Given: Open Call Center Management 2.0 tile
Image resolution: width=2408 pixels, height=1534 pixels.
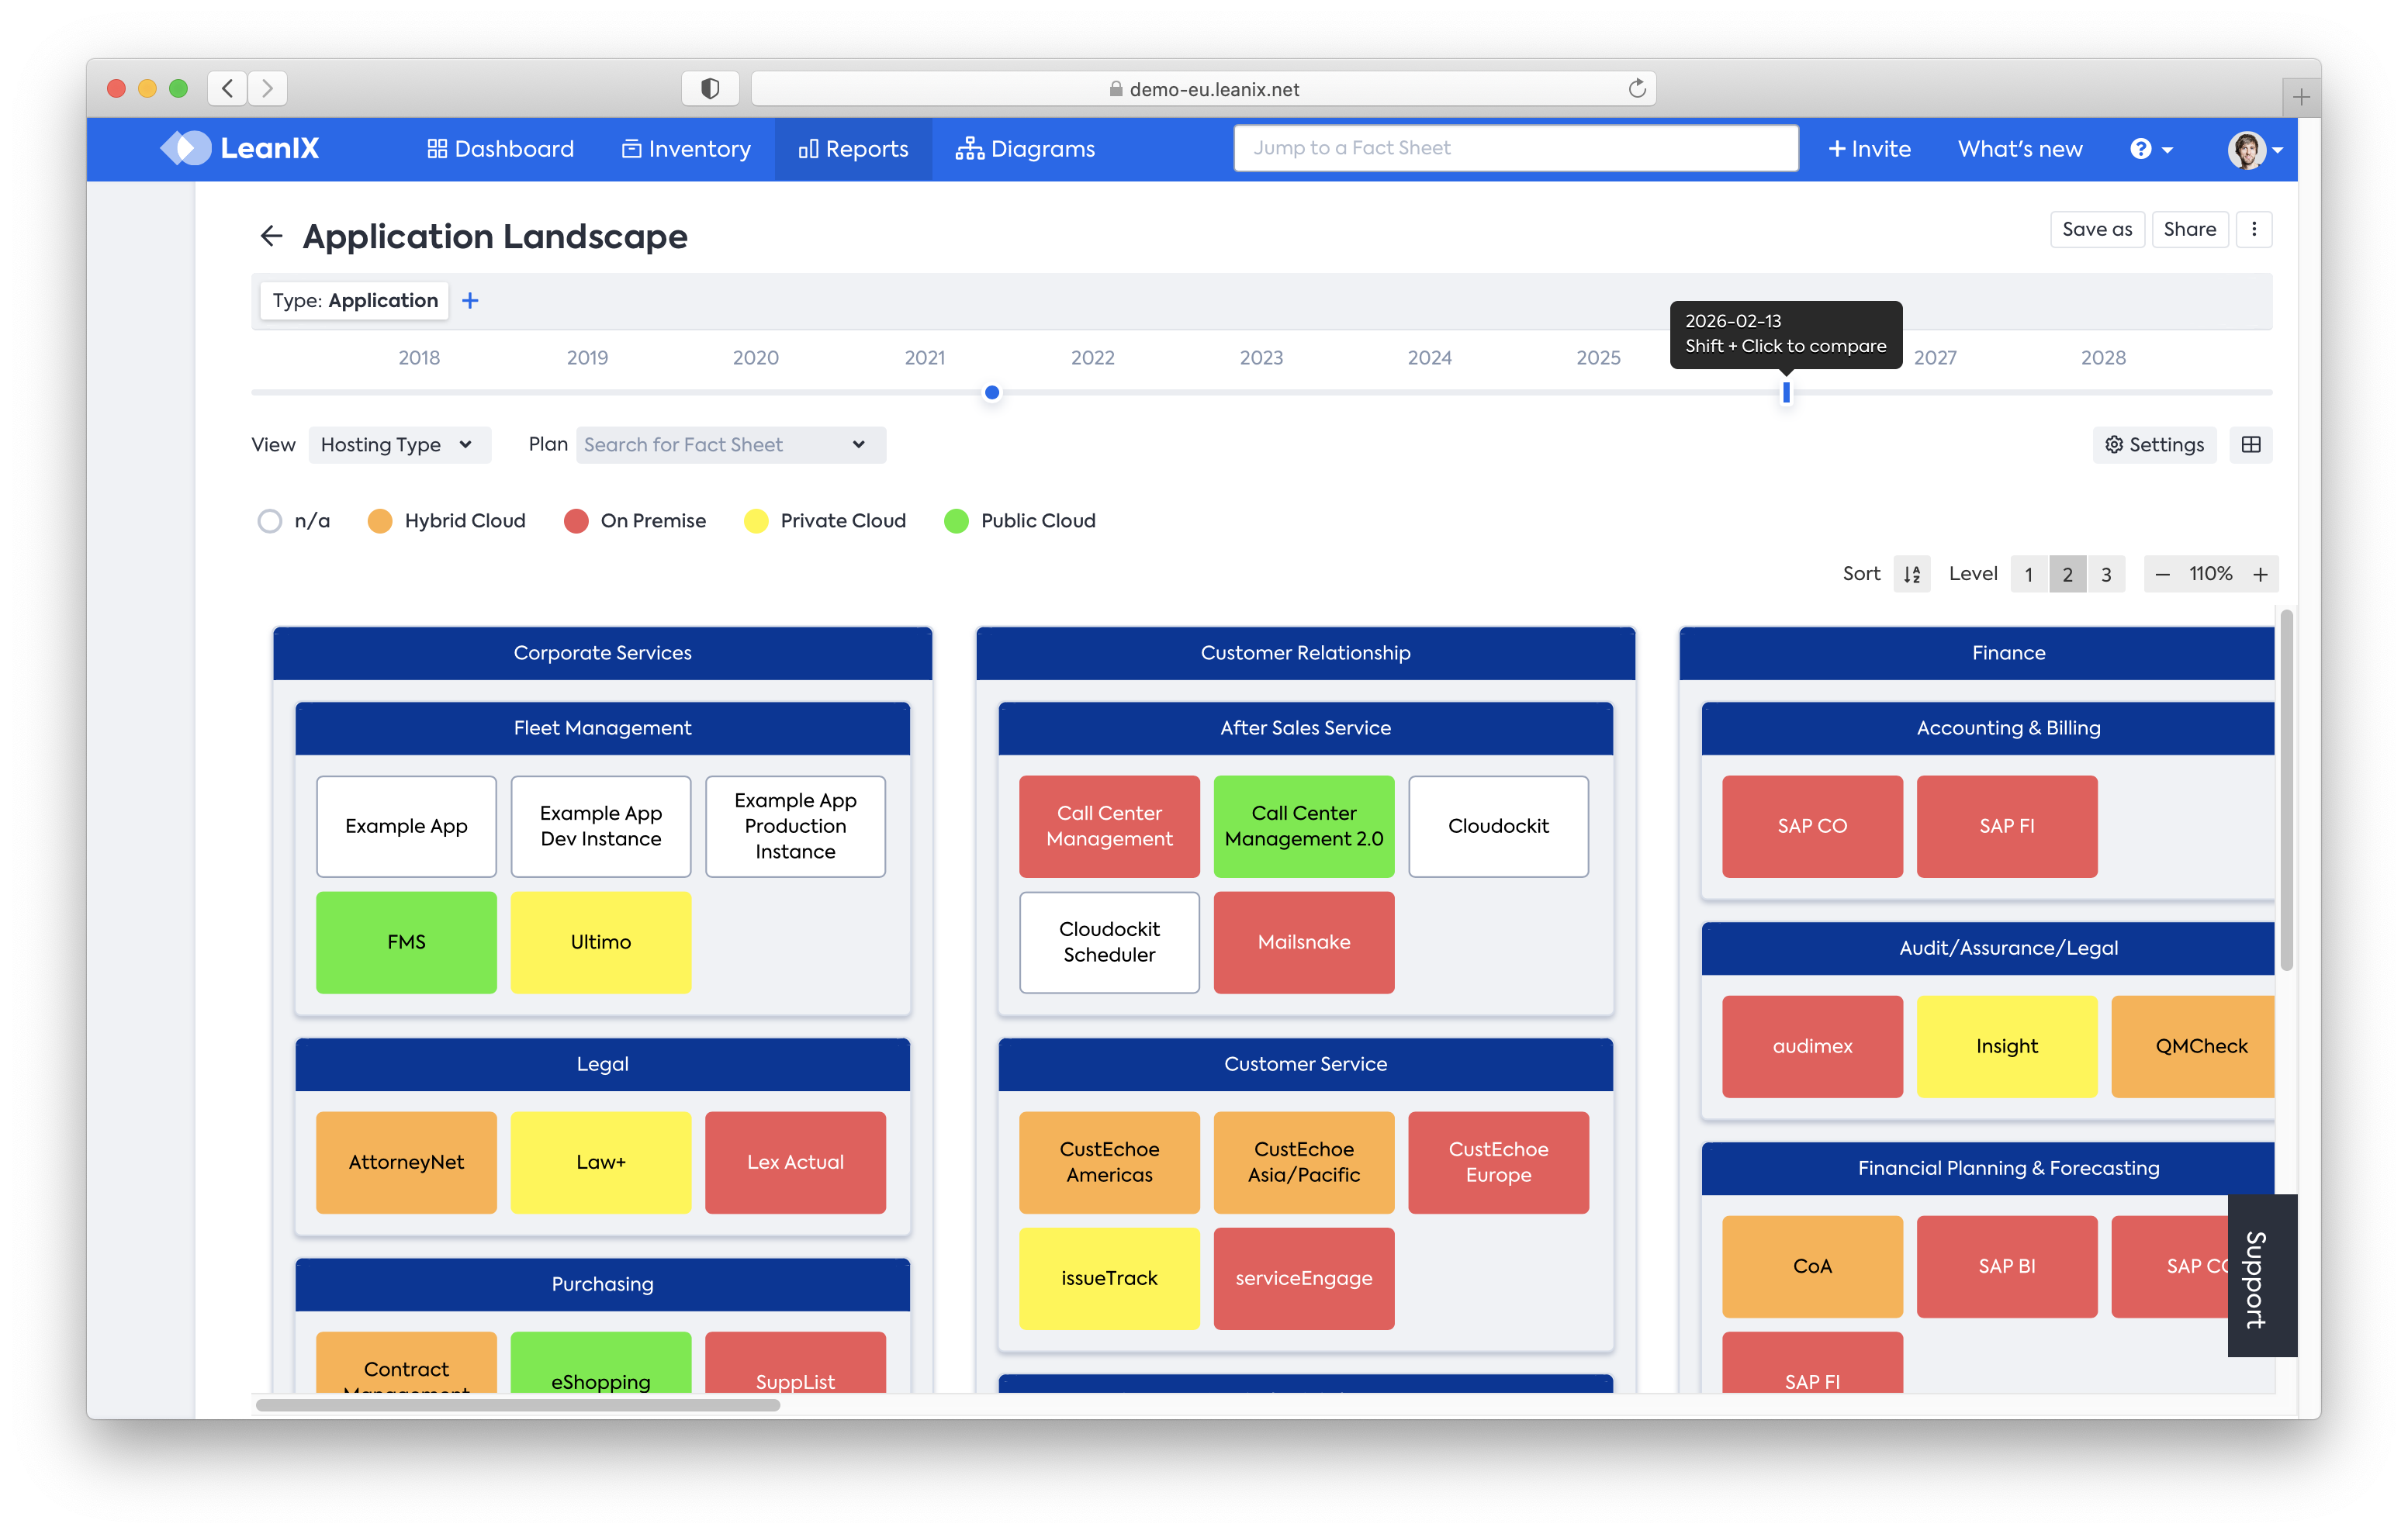Looking at the screenshot, I should 1304,826.
